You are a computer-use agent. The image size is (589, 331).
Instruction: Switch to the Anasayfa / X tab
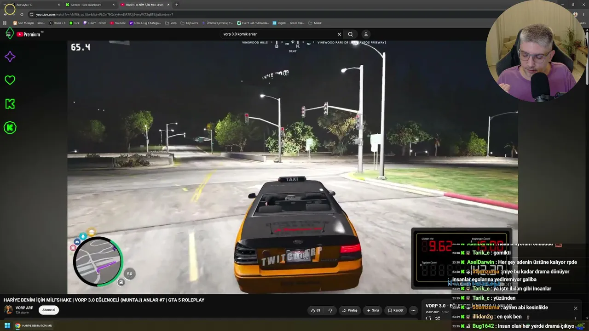coord(35,5)
